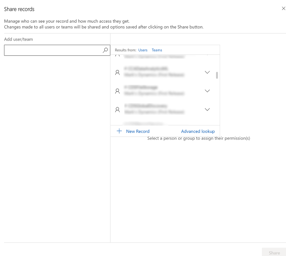Expand the second full user result chevron
Viewport: 286px width, 256px height.
207,91
